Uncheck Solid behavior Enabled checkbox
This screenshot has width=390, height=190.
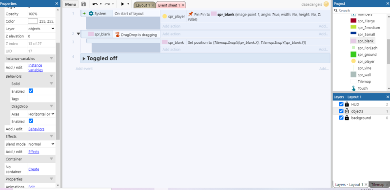[31, 91]
